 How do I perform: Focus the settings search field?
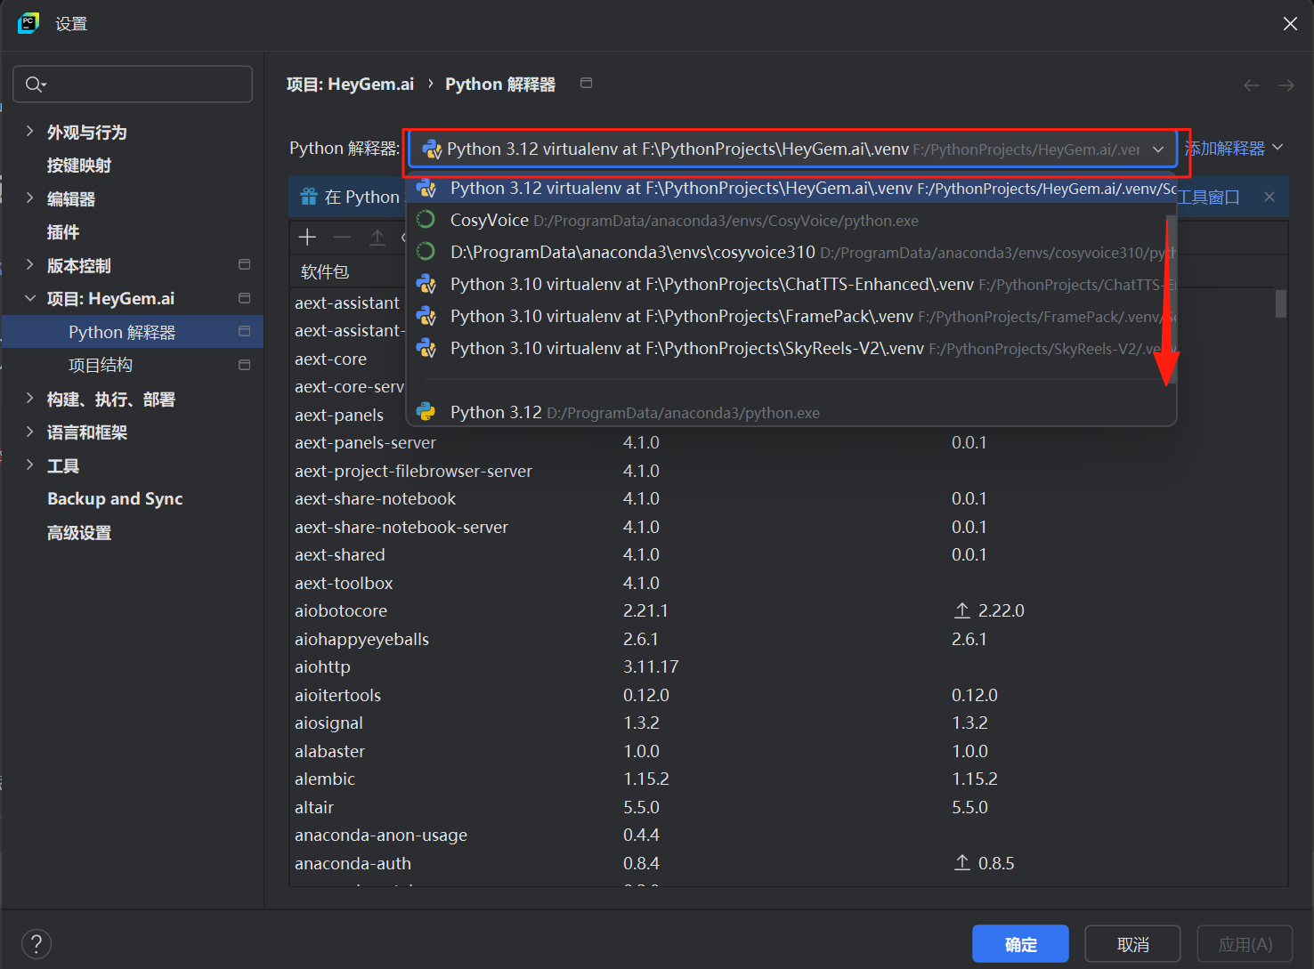point(133,85)
